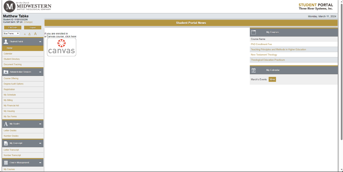Open Canvas via the canvas logo
The image size is (343, 172).
pyautogui.click(x=62, y=47)
